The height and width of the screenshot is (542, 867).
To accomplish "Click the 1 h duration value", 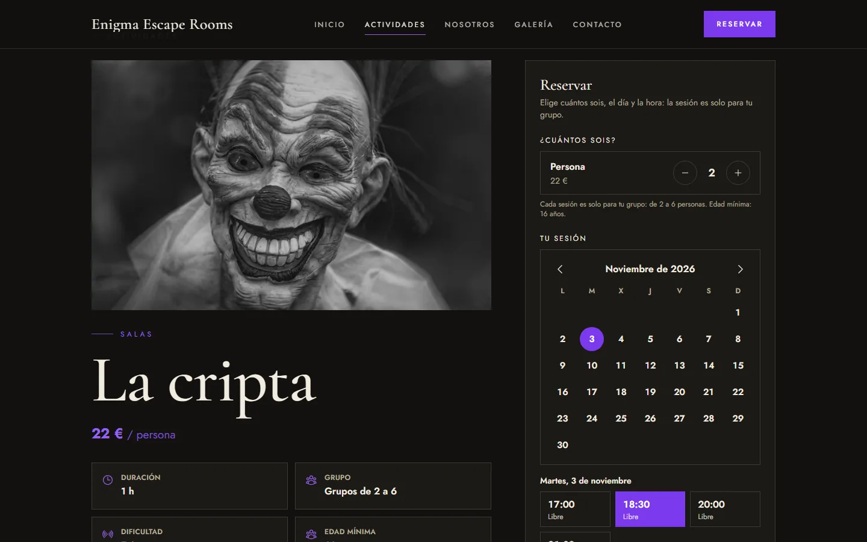I will pos(128,491).
